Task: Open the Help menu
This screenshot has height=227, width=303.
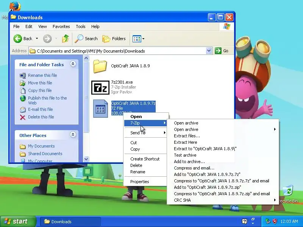Action: click(x=95, y=26)
